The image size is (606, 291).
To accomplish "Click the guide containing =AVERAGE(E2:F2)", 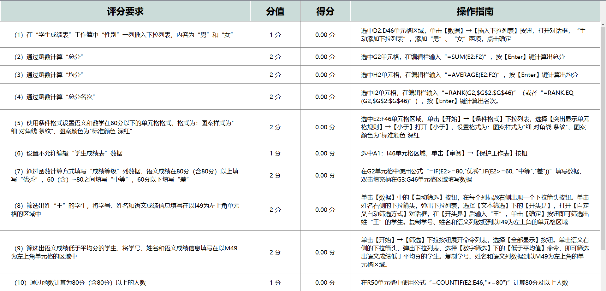I will [x=469, y=75].
